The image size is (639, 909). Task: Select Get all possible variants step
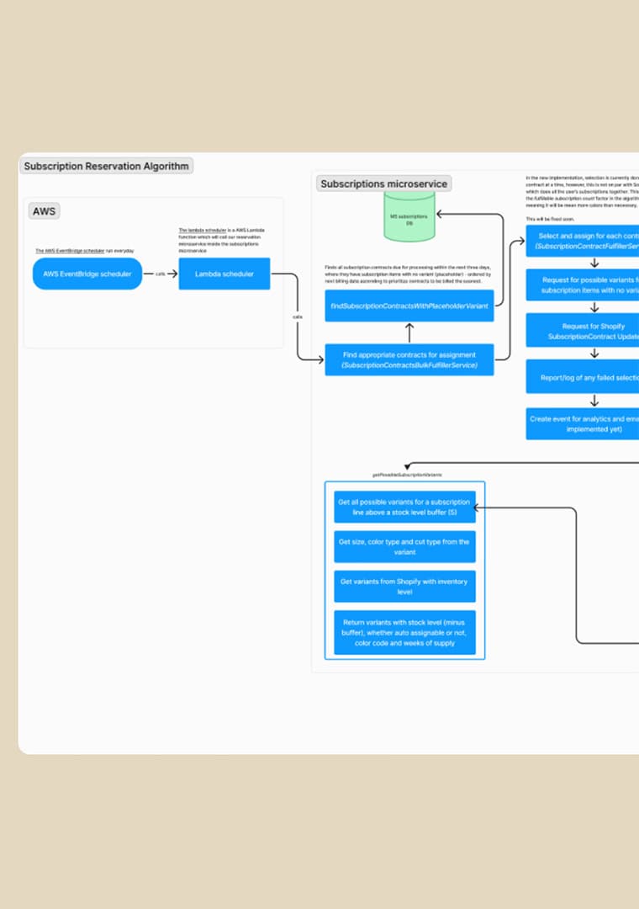coord(404,507)
